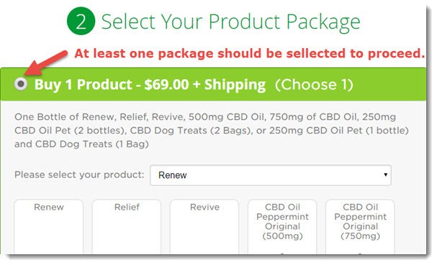Pick CBD Oil Peppermint Original 500mg card

tap(282, 227)
